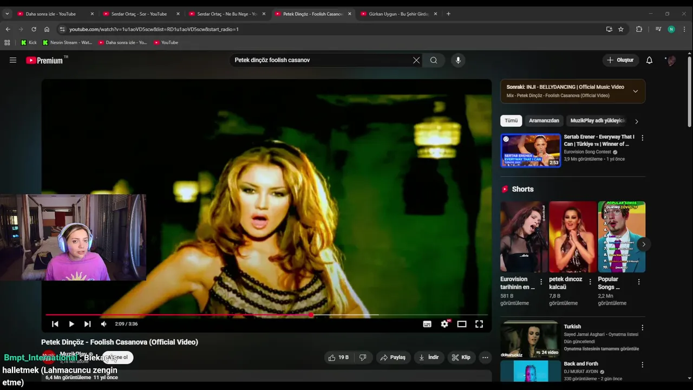Screen dimensions: 693x390
Task: Open options for Sertab Erener video
Action: click(643, 138)
